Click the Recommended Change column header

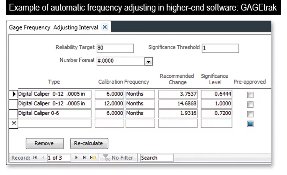177,79
